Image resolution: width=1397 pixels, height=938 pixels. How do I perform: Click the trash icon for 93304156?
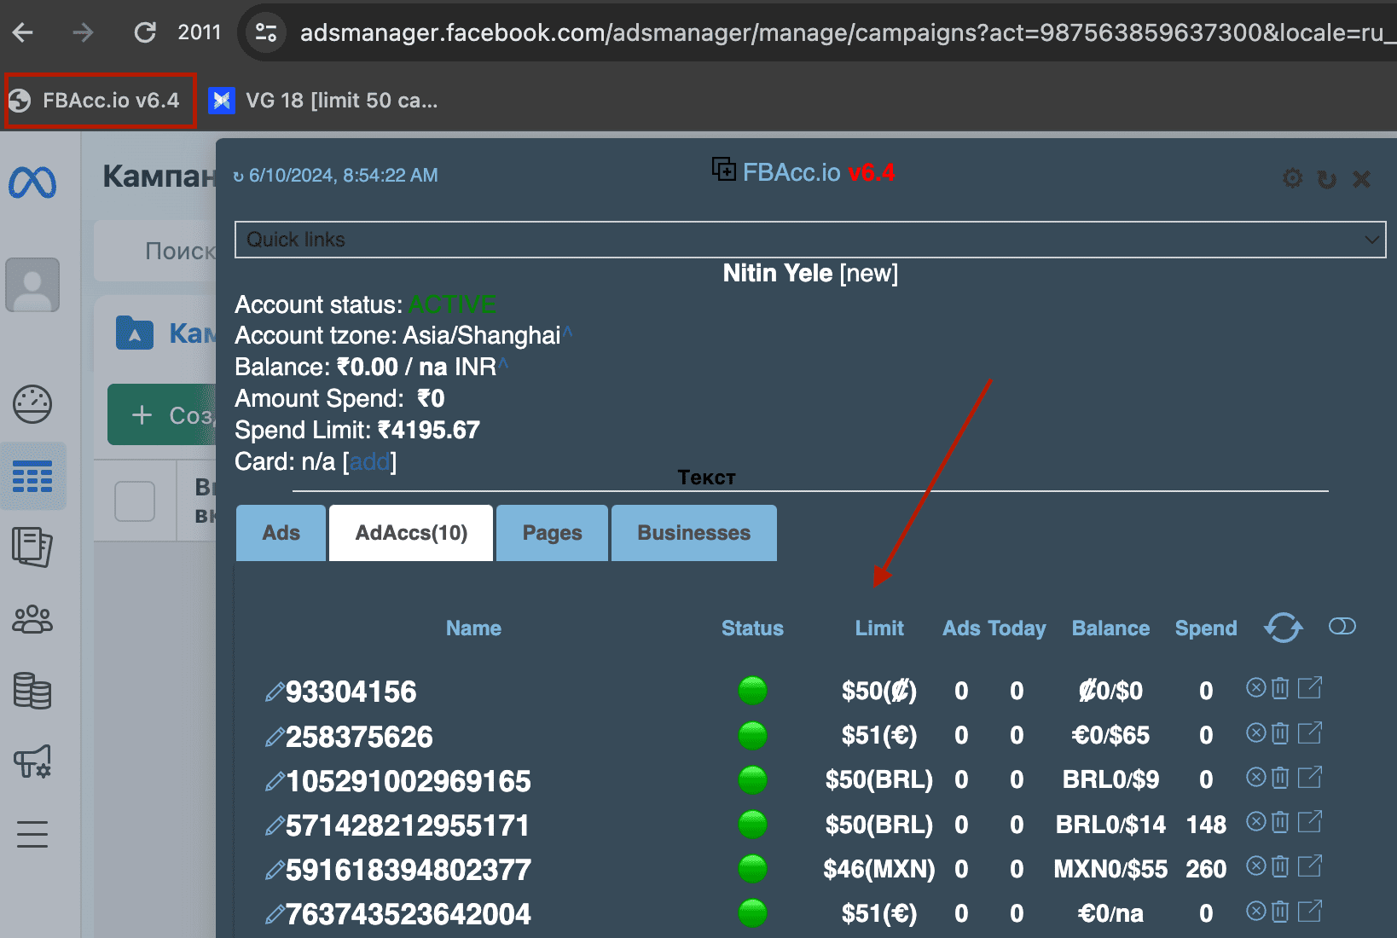click(1280, 688)
